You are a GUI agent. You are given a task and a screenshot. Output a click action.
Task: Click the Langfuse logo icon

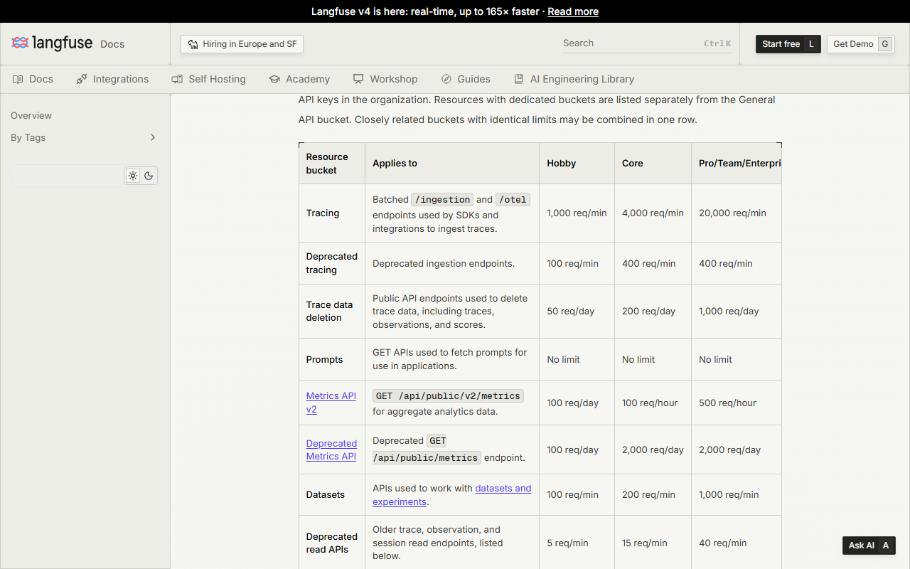[20, 43]
